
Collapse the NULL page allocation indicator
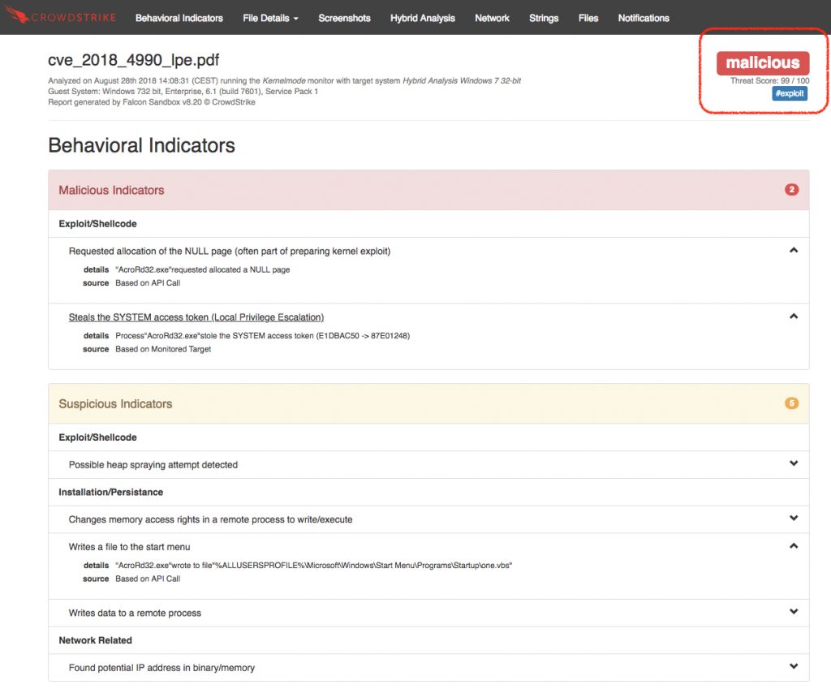tap(794, 250)
